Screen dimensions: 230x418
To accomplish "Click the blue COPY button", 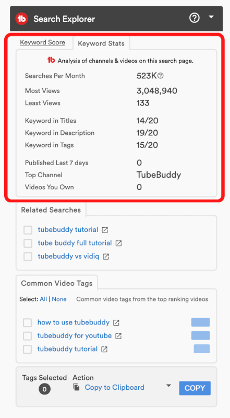I will click(195, 388).
